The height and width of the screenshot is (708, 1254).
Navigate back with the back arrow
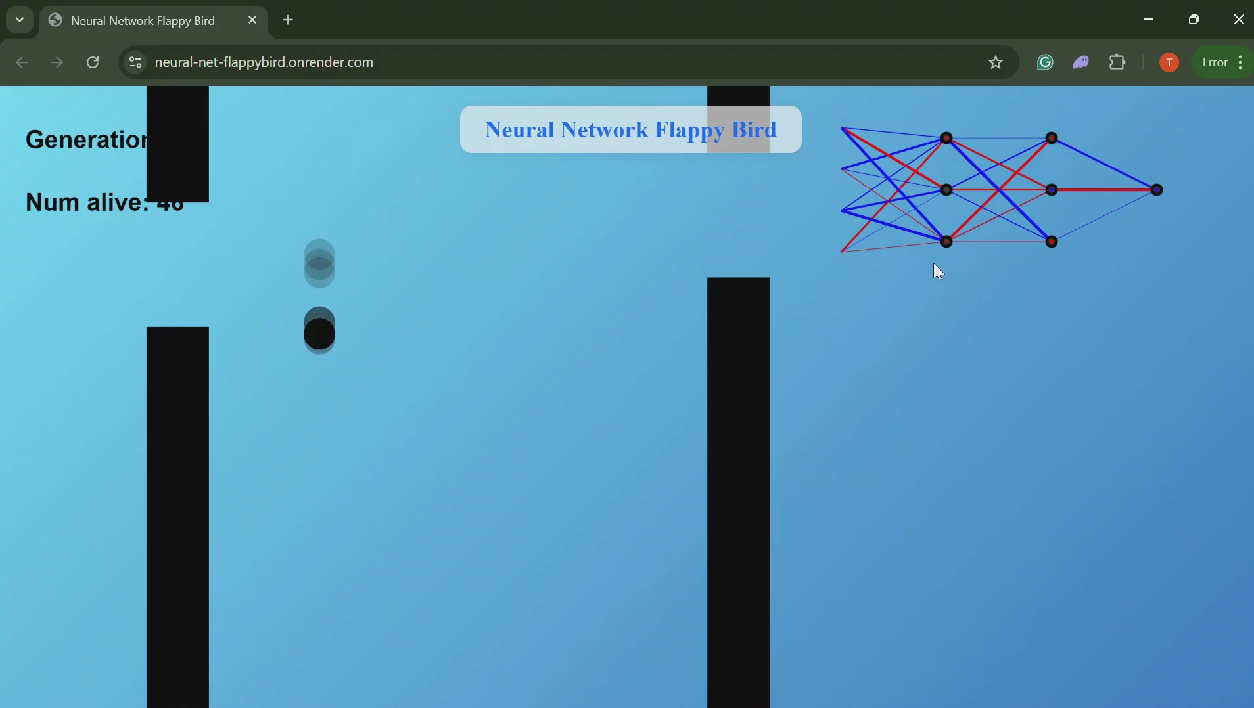click(x=22, y=62)
